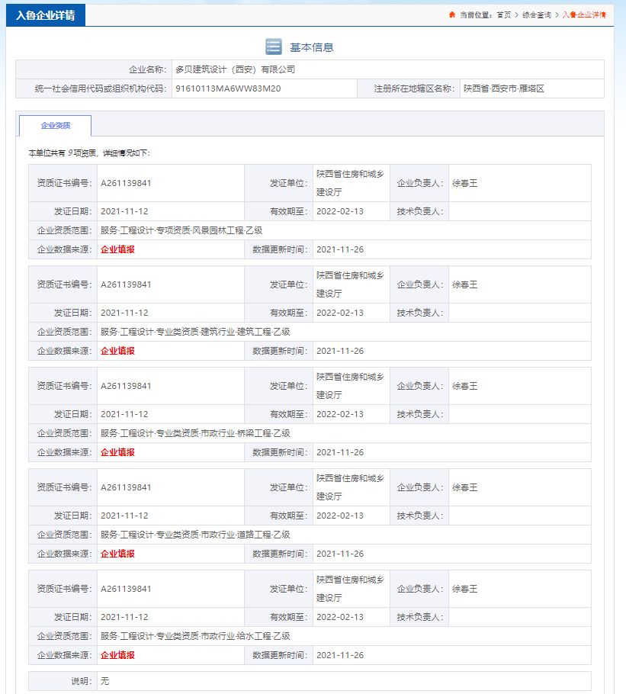Click the 本单位共有9项资质 summary line

click(x=89, y=153)
